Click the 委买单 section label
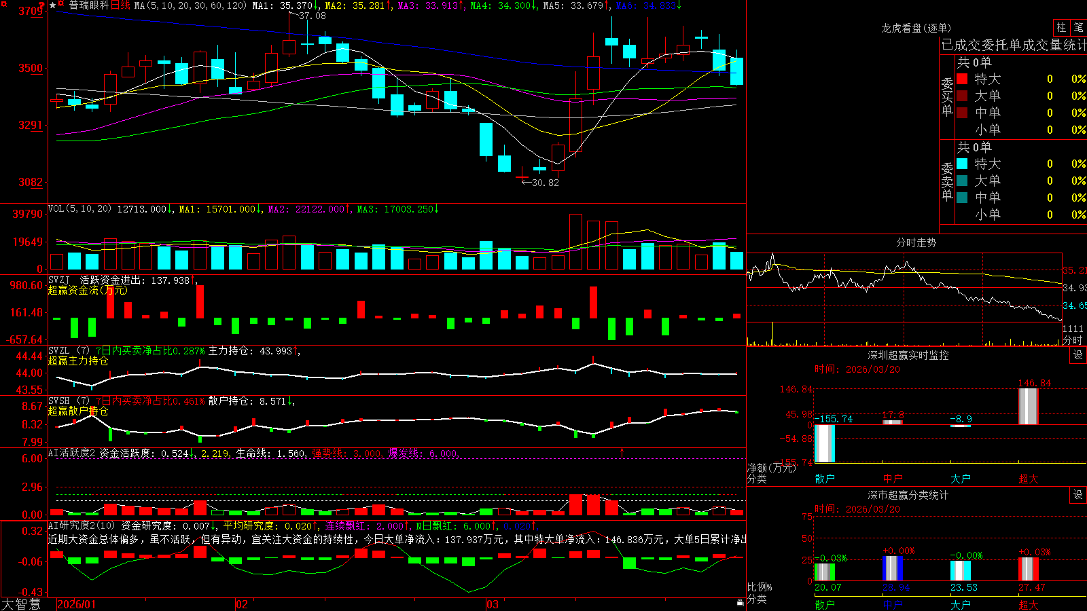This screenshot has width=1087, height=611. click(947, 96)
